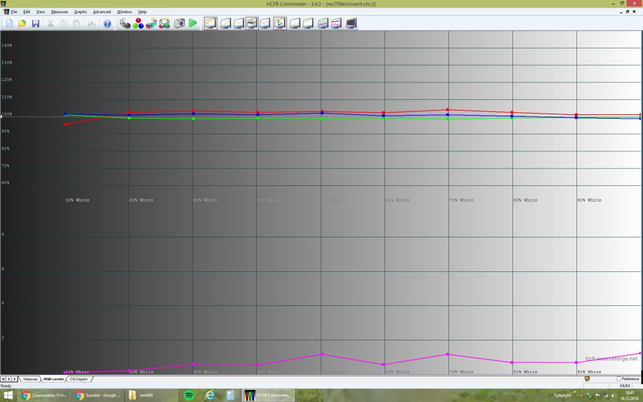
Task: Open the Measures menu
Action: point(59,12)
